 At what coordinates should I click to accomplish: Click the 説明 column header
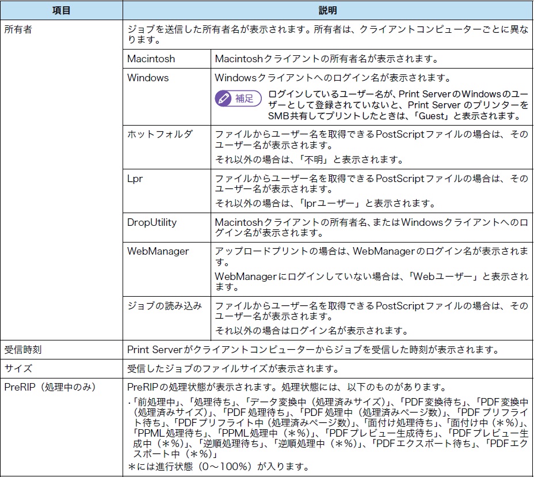327,11
